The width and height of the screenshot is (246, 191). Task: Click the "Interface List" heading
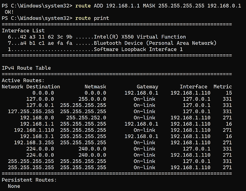(23, 31)
